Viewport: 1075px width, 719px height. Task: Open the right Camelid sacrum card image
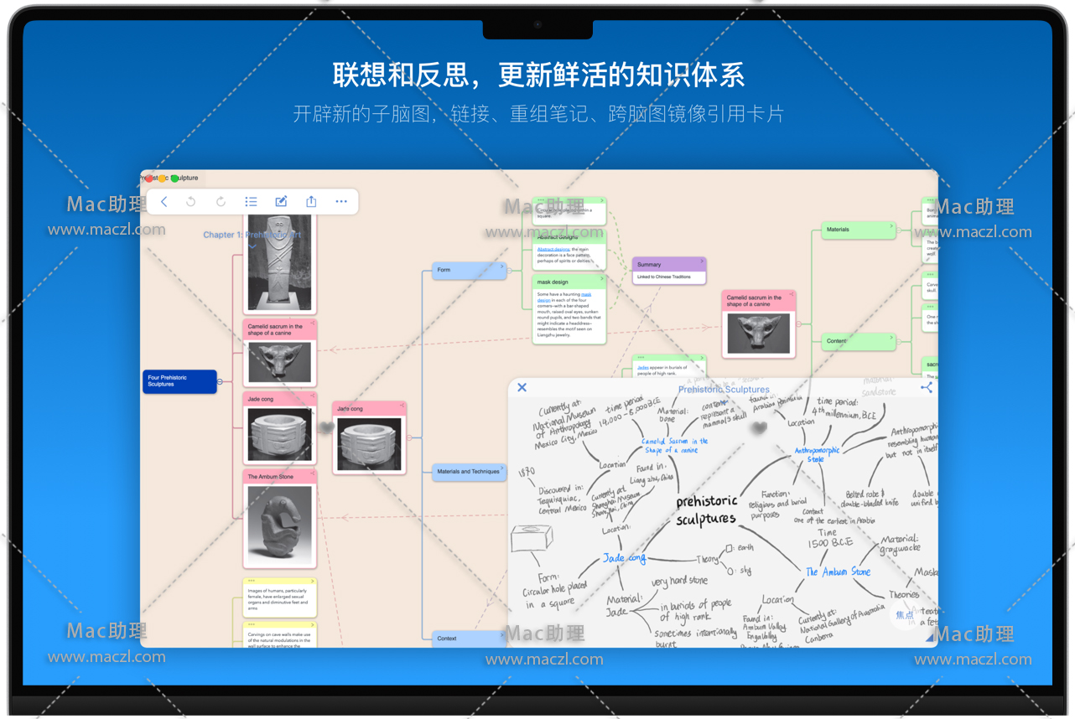tap(759, 332)
